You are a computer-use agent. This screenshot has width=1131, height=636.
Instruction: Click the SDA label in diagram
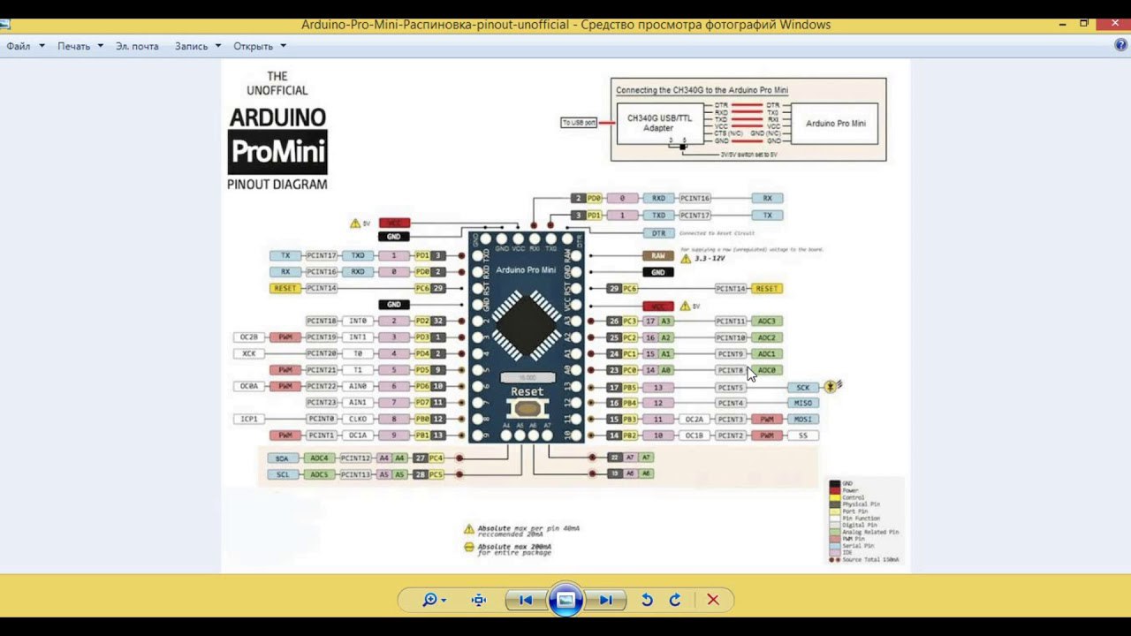pos(283,458)
